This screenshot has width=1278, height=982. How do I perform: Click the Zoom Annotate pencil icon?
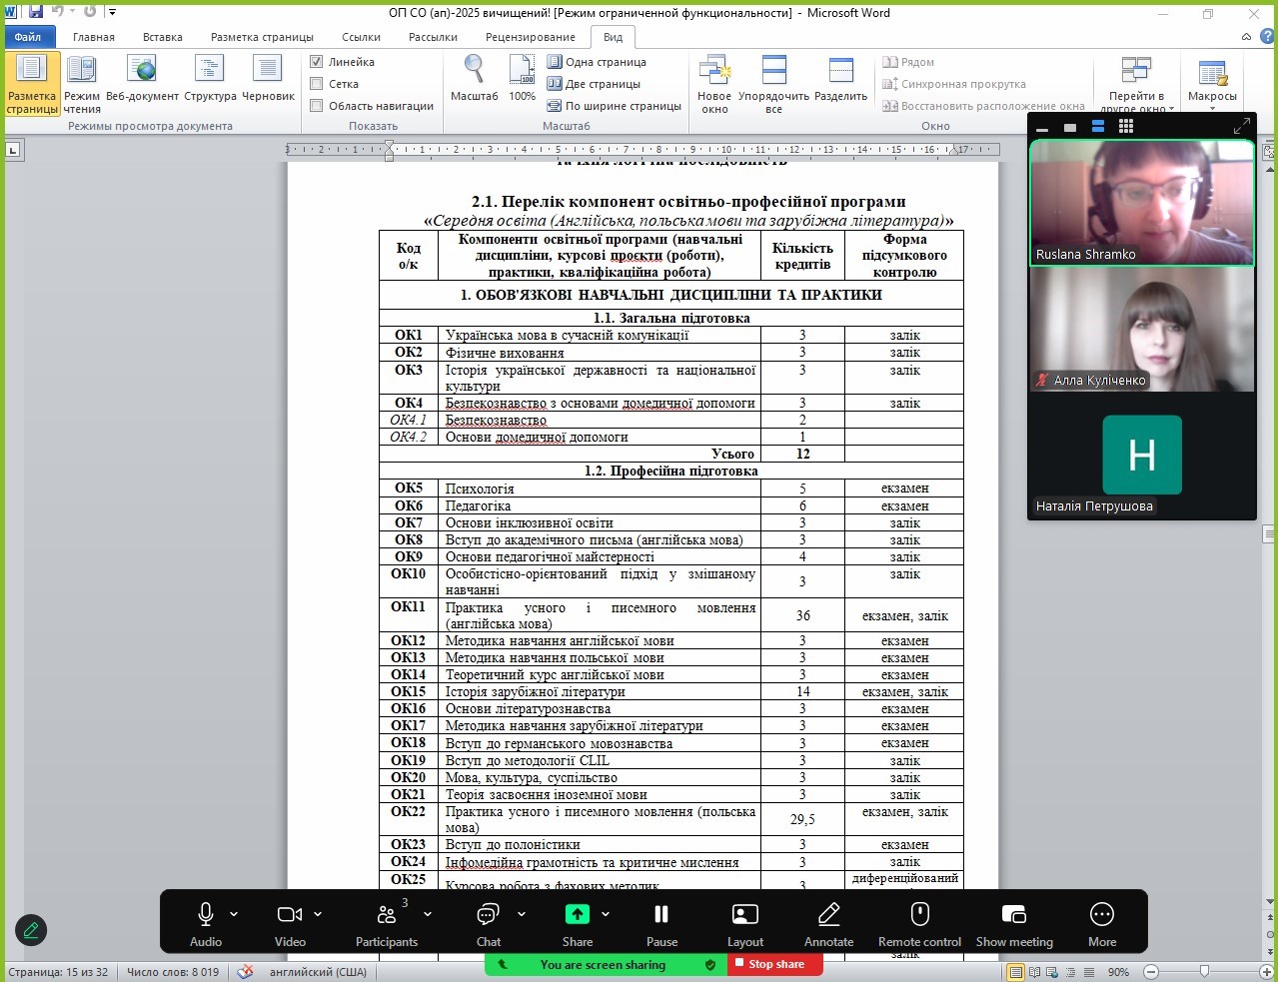coord(828,914)
